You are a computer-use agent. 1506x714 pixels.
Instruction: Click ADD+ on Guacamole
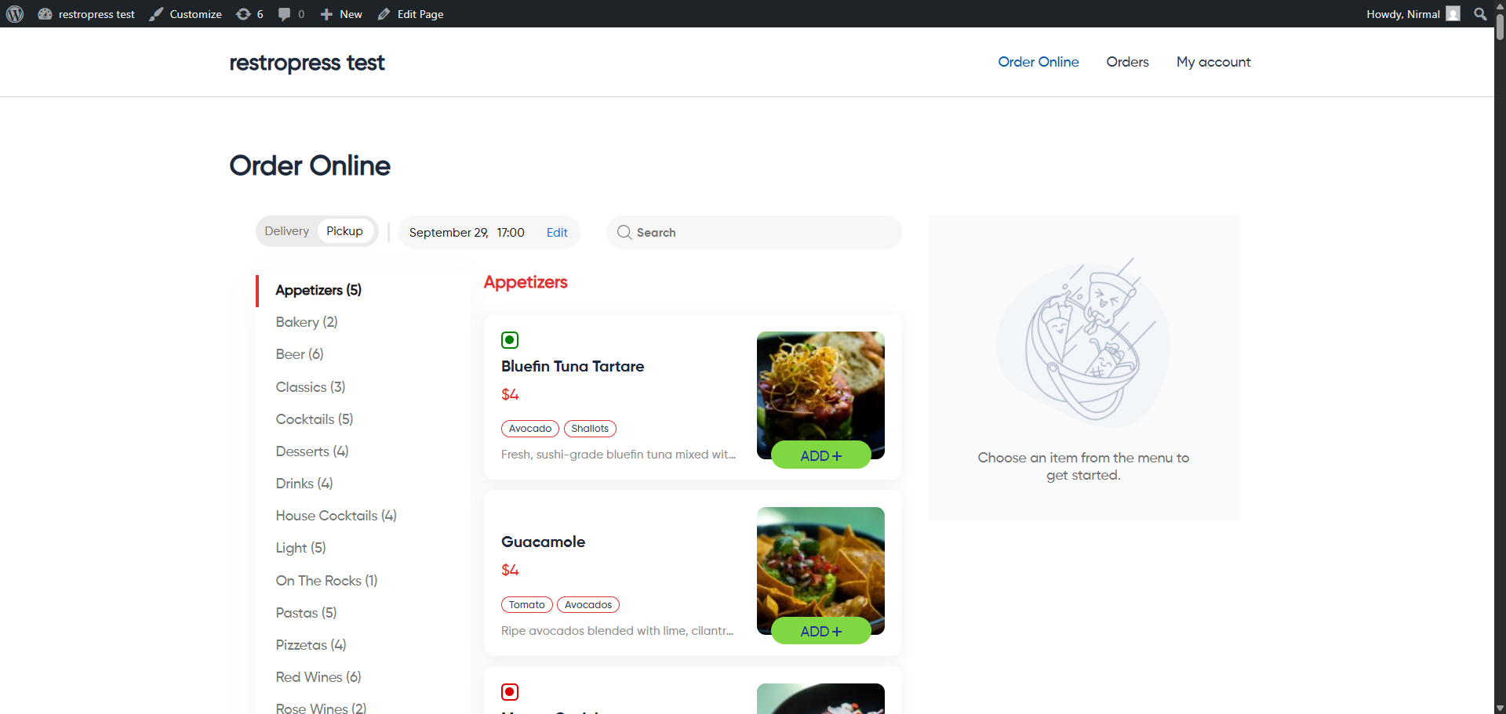pyautogui.click(x=820, y=630)
